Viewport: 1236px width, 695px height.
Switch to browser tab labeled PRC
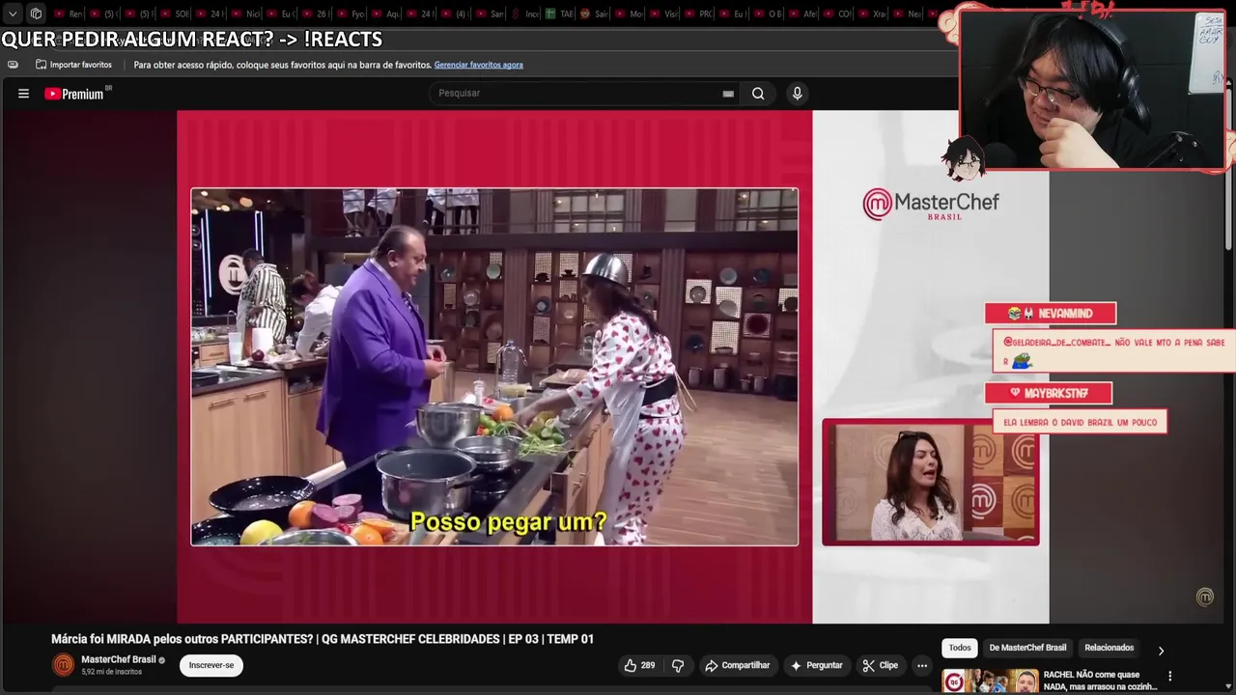coord(701,14)
